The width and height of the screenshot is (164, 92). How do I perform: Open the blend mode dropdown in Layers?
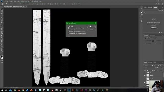pyautogui.click(x=149, y=68)
